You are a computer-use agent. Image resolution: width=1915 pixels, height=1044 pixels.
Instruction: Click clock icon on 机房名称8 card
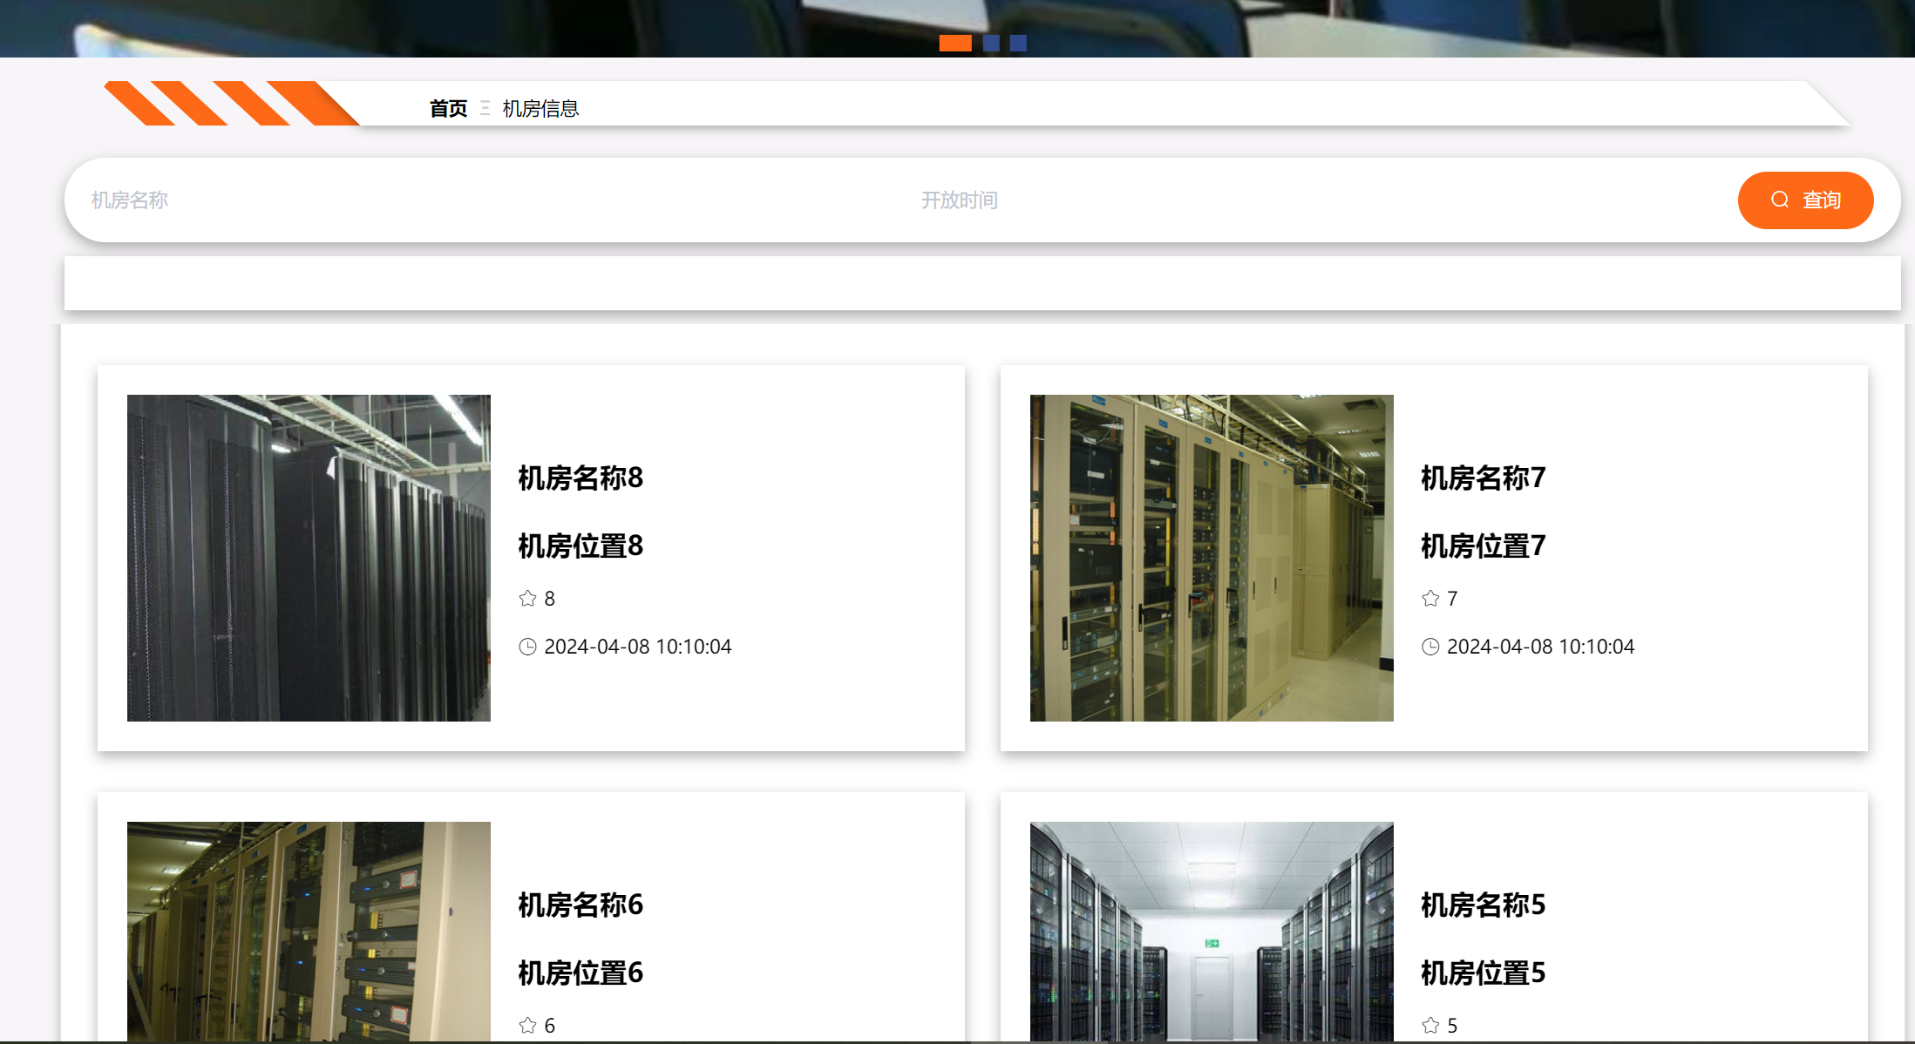click(x=527, y=647)
